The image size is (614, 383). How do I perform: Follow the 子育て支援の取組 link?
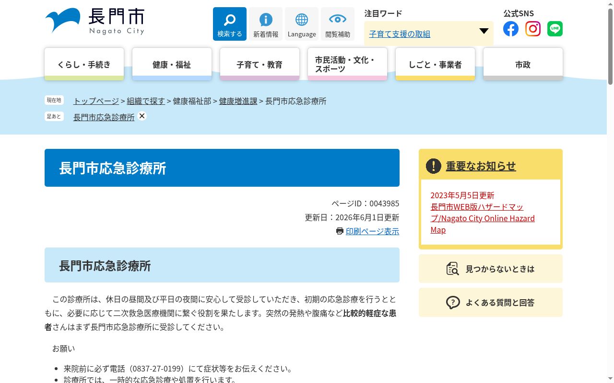click(x=400, y=34)
